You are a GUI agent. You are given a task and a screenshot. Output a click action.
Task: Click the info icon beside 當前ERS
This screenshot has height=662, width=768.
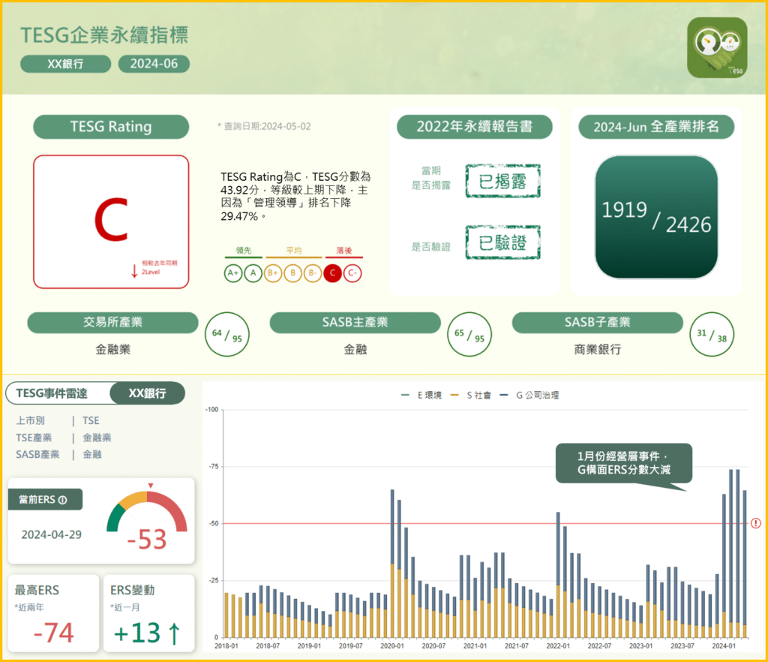[x=63, y=500]
